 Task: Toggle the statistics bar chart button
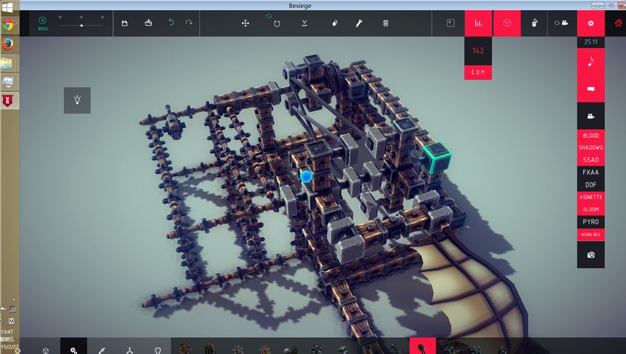coord(478,23)
